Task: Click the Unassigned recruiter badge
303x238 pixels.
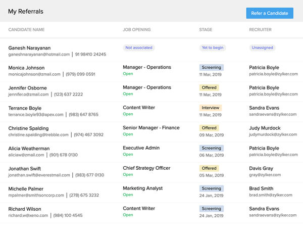Action: 263,48
